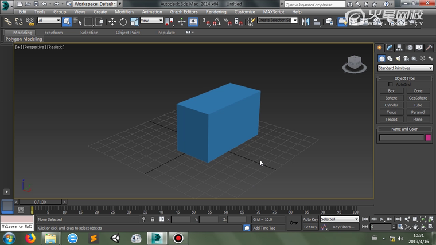Switch to the Hierarchy panel tab
Screen dimensions: 436x245
(x=399, y=48)
